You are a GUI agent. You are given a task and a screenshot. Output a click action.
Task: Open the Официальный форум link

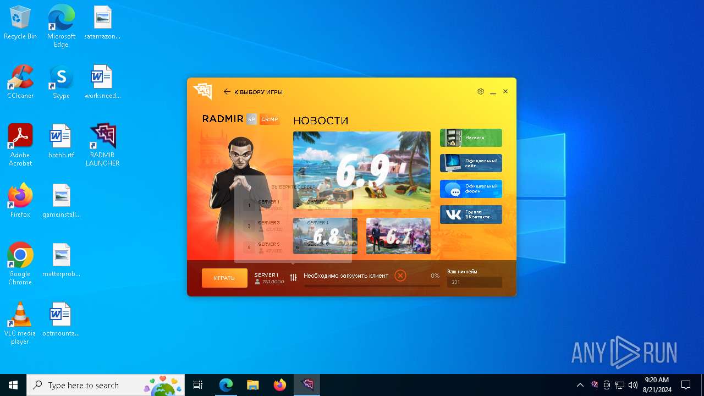point(471,189)
